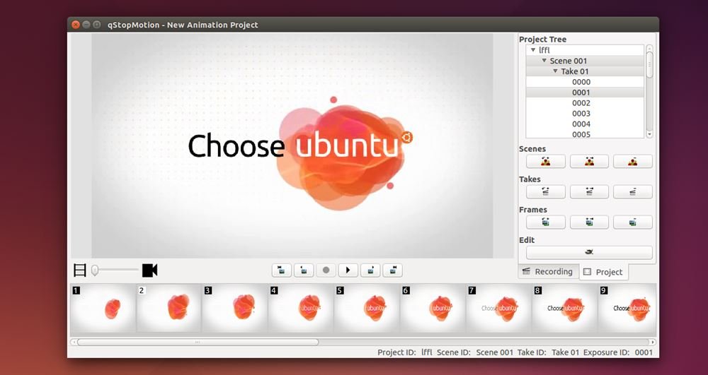Switch to the Project tab

[604, 272]
